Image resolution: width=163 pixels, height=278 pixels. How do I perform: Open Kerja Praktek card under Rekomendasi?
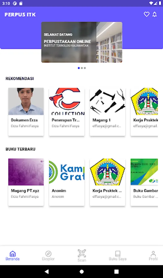144,112
